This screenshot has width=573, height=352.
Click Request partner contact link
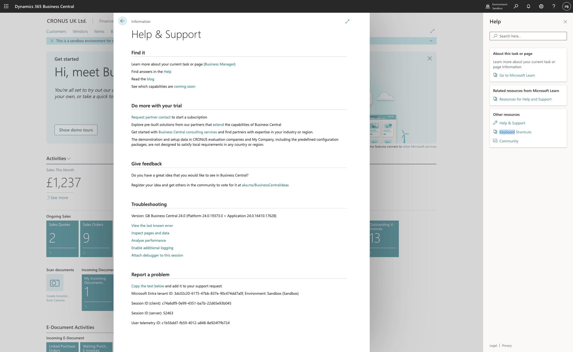[151, 117]
